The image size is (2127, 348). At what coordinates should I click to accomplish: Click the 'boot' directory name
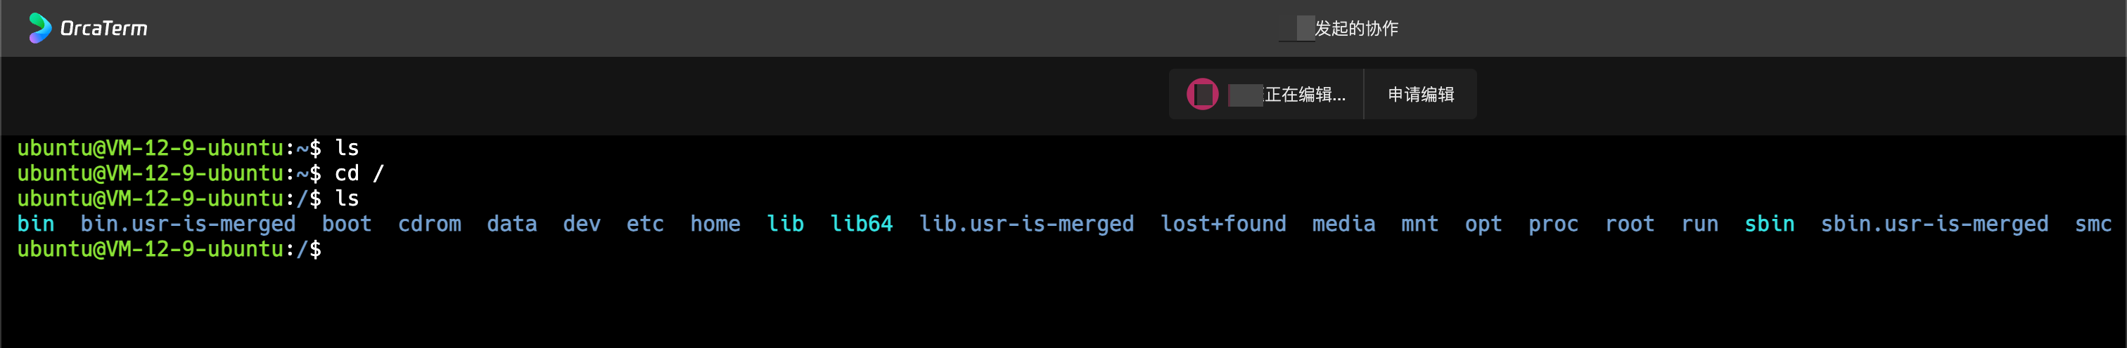click(x=347, y=224)
